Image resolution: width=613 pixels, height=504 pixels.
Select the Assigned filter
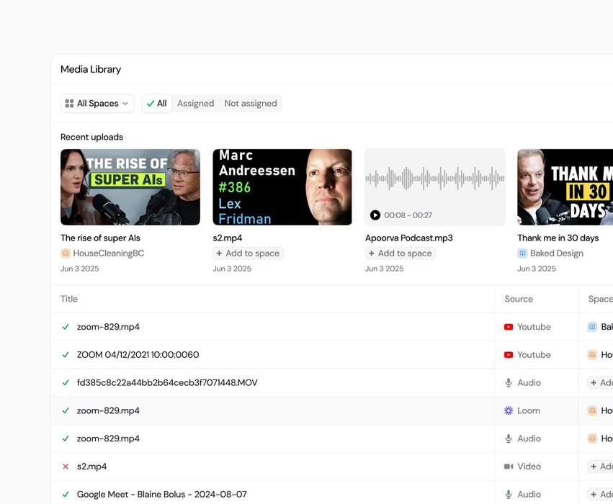[x=195, y=104]
